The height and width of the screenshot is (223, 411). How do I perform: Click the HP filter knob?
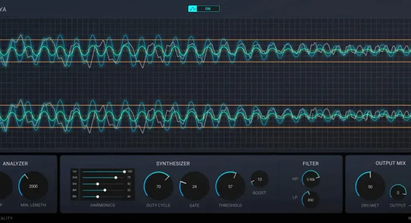pyautogui.click(x=310, y=179)
